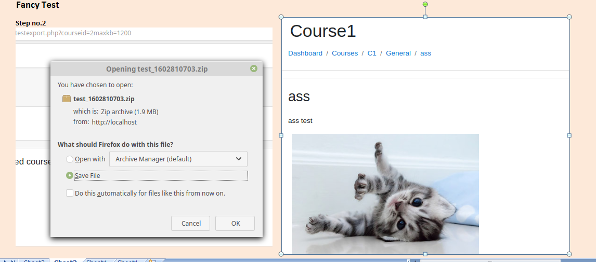
Task: Close the Opening test_1602810703.zip dialog
Action: (254, 68)
